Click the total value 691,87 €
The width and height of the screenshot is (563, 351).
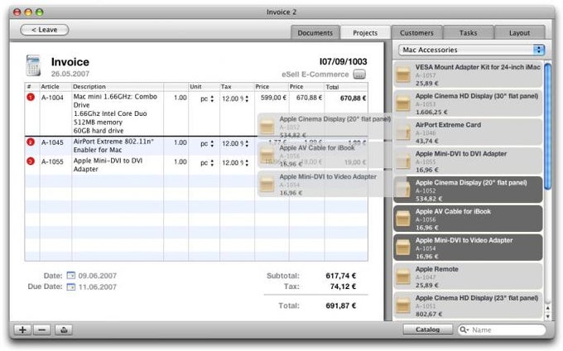(341, 305)
